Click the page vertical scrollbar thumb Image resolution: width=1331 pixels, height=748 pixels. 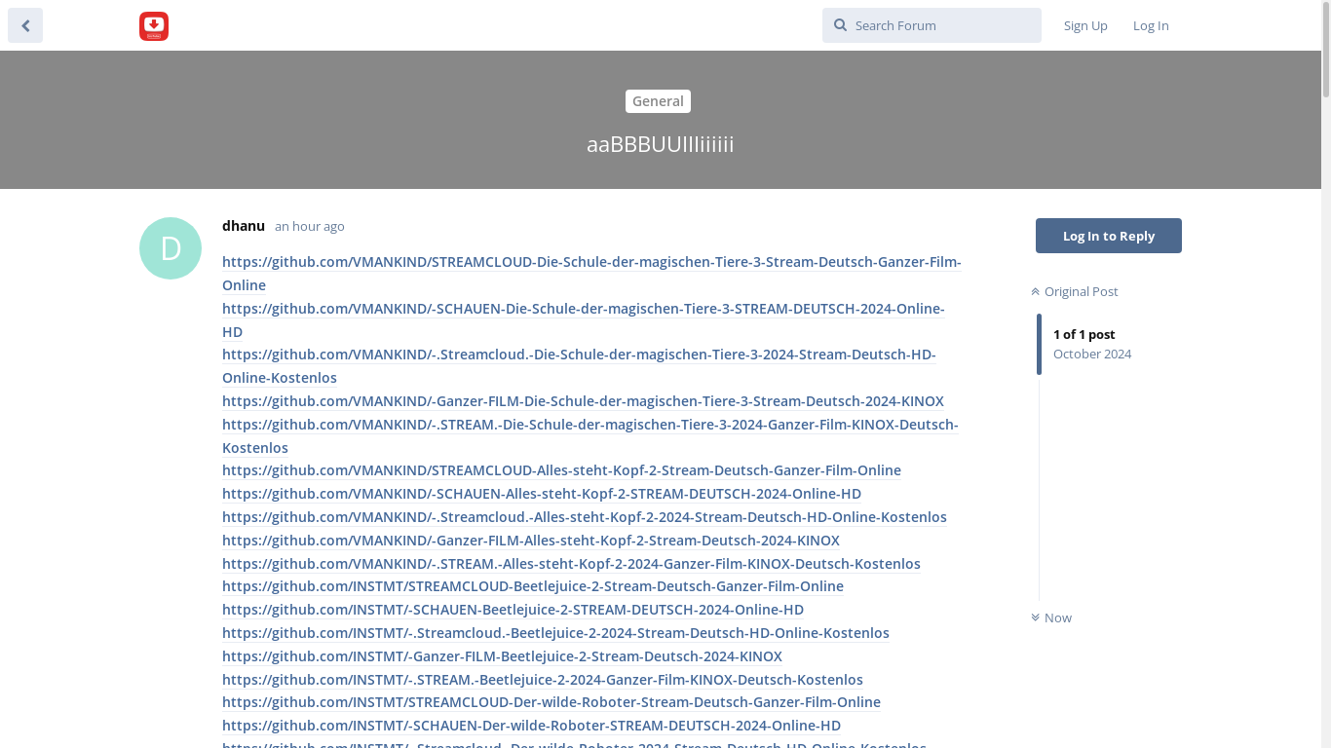1326,51
